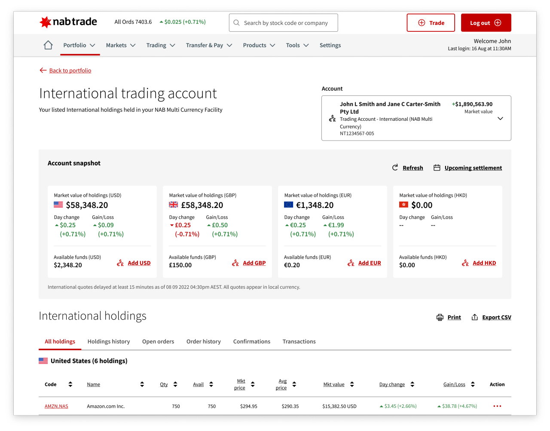Expand the account selector dropdown

[x=500, y=119]
